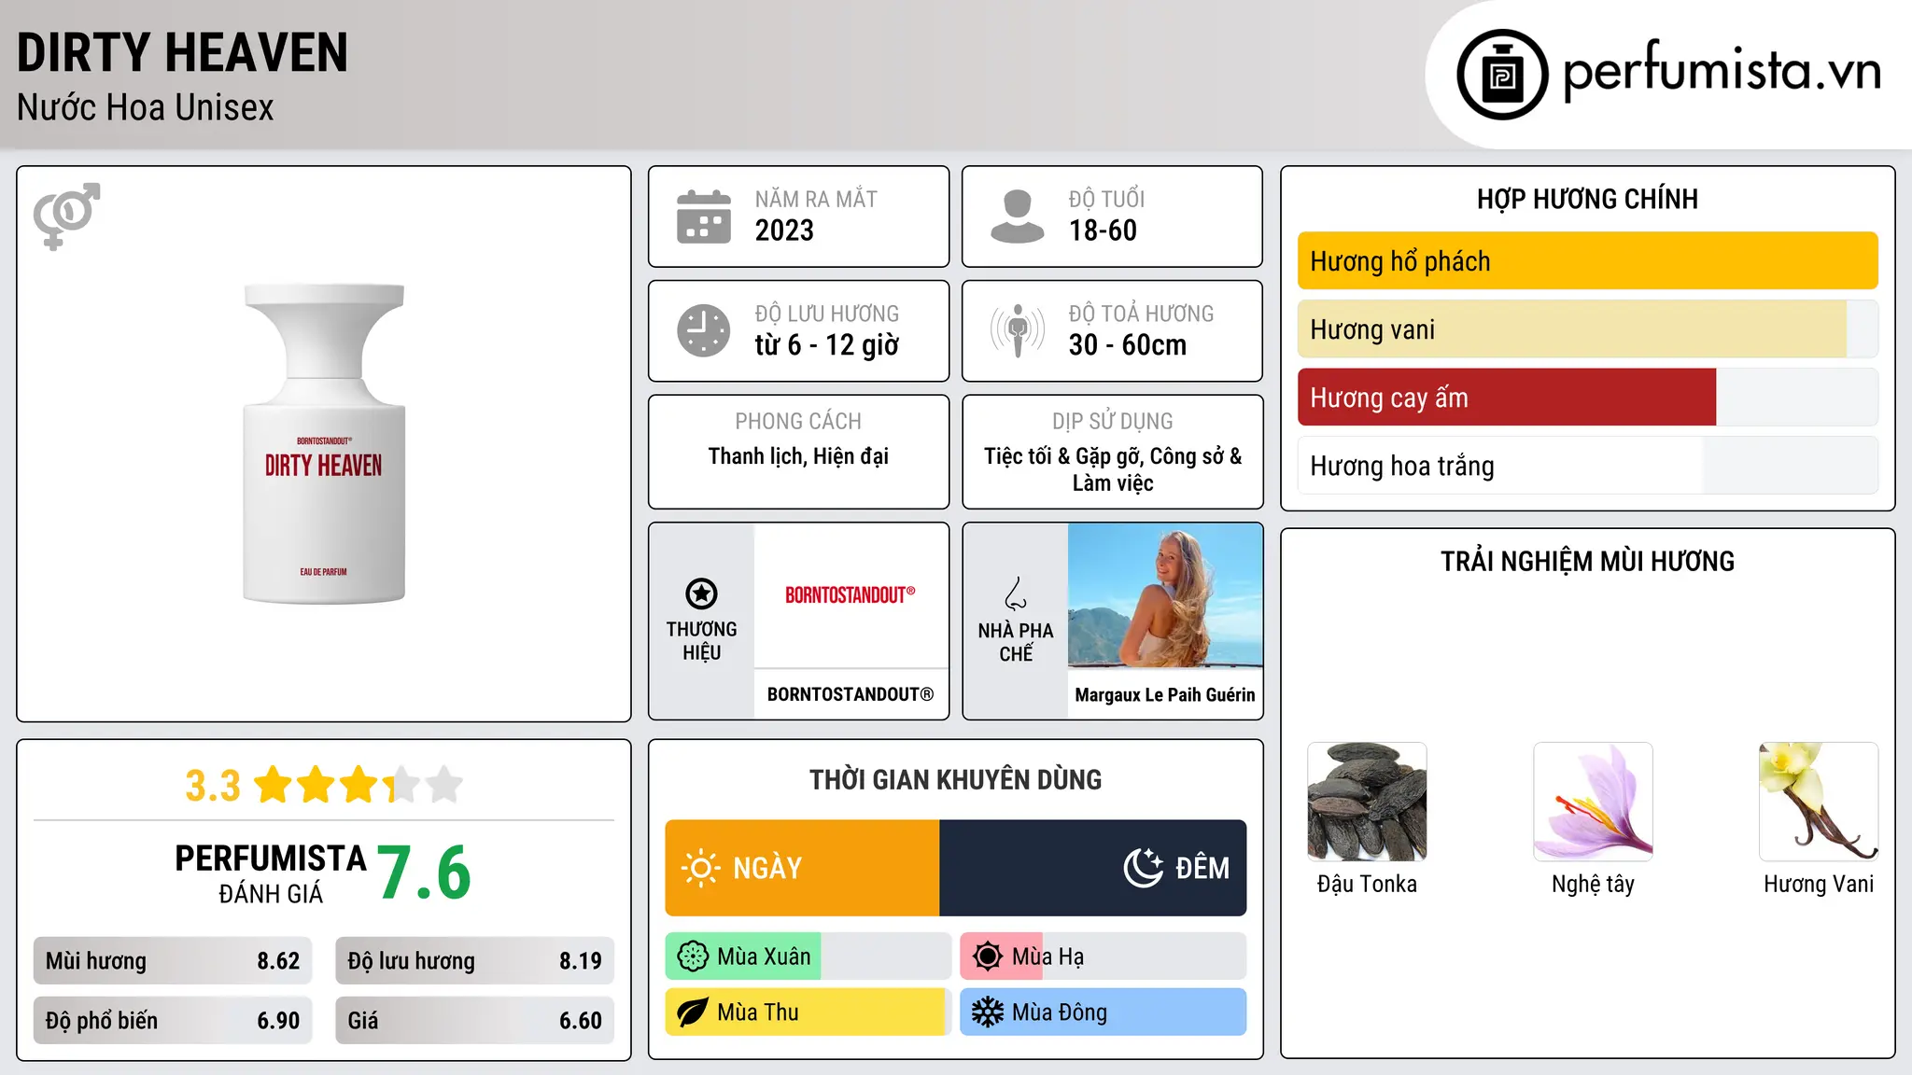Screen dimensions: 1912x1075
Task: Click the DỊP SỬ DỤNG label
Action: click(1112, 422)
